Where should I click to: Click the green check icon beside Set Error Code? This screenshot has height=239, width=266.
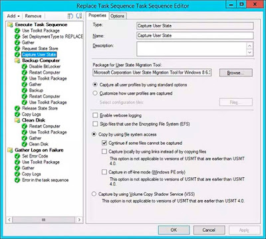click(x=17, y=156)
